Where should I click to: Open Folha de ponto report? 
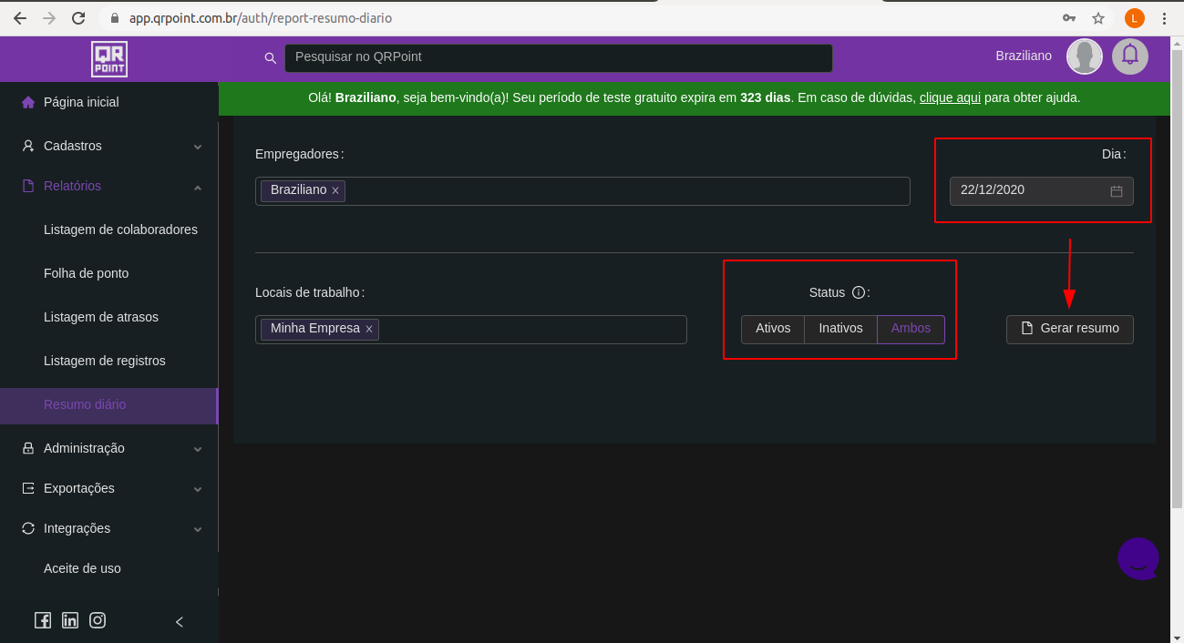(x=87, y=273)
